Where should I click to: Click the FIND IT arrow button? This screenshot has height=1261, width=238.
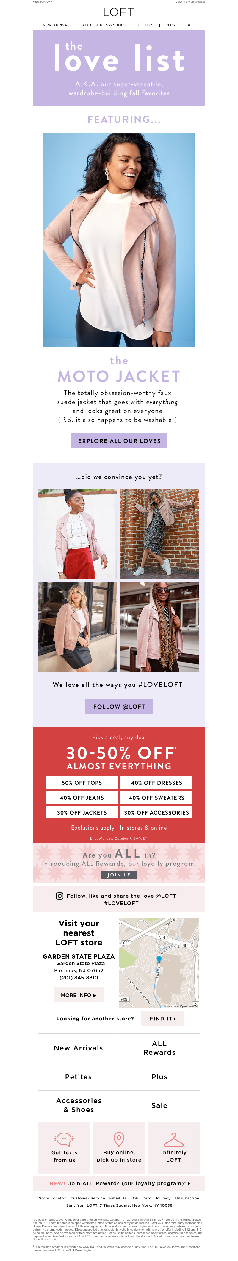(162, 1018)
